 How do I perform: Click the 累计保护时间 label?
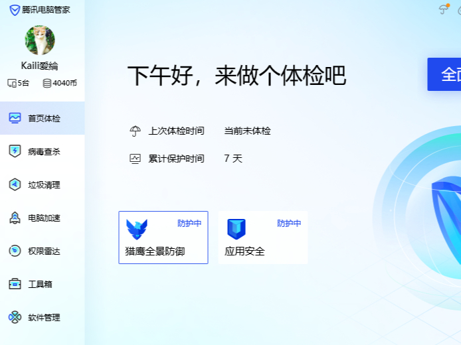177,159
